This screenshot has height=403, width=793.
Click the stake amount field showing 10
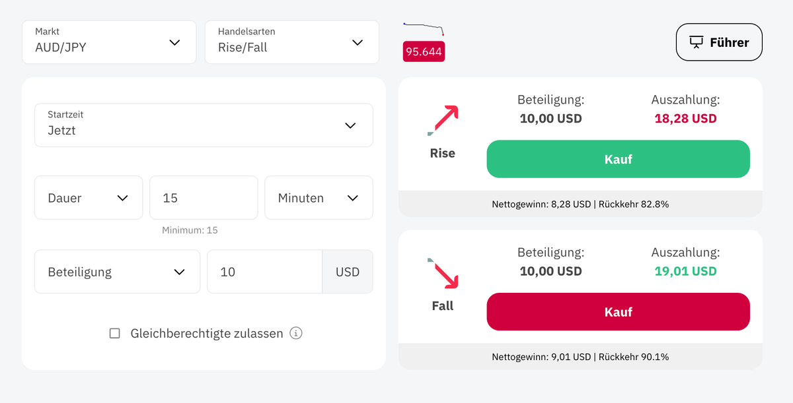[x=264, y=272]
